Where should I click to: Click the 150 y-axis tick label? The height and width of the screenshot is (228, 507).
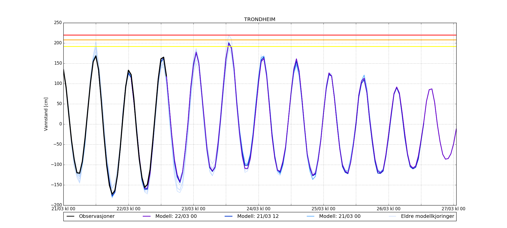point(58,63)
